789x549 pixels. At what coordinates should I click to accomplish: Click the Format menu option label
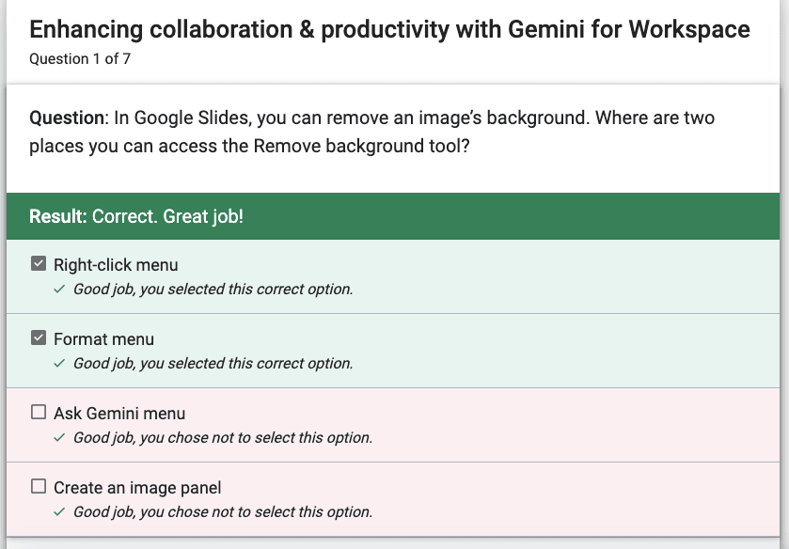click(x=103, y=339)
